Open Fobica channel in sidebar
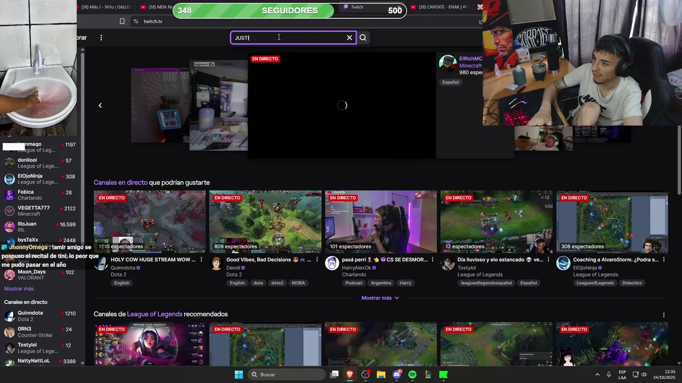The width and height of the screenshot is (682, 383). 40,195
